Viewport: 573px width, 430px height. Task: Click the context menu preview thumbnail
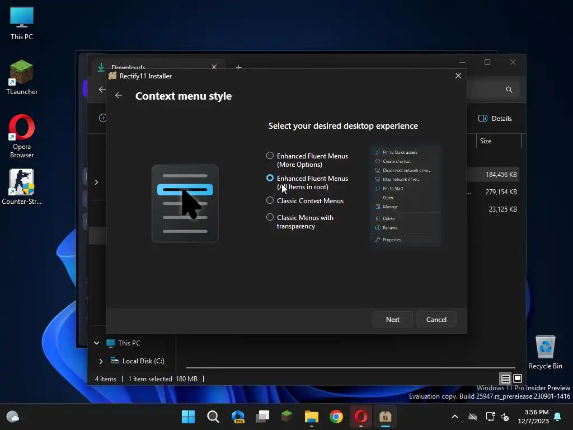(x=406, y=195)
